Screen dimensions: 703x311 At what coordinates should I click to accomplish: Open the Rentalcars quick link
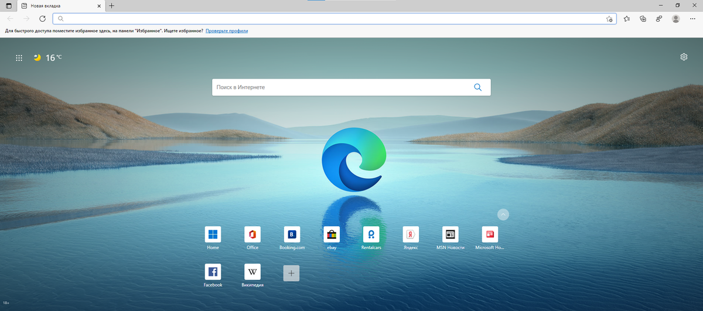point(371,238)
